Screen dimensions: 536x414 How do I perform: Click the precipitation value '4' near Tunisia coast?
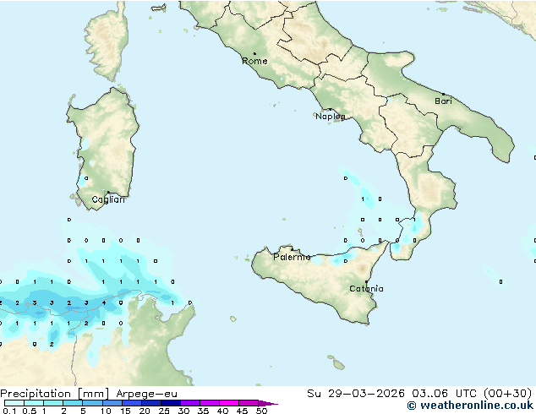click(104, 302)
